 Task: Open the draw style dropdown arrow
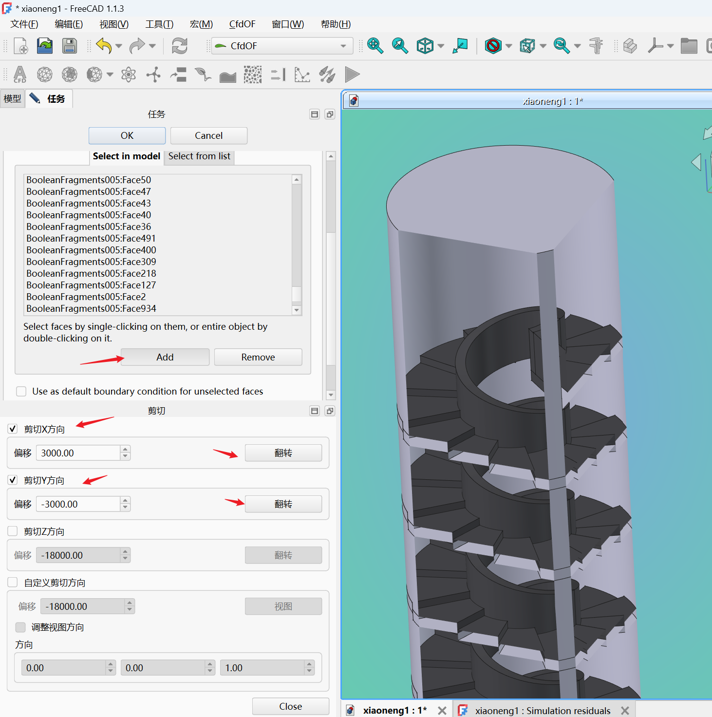pos(509,46)
